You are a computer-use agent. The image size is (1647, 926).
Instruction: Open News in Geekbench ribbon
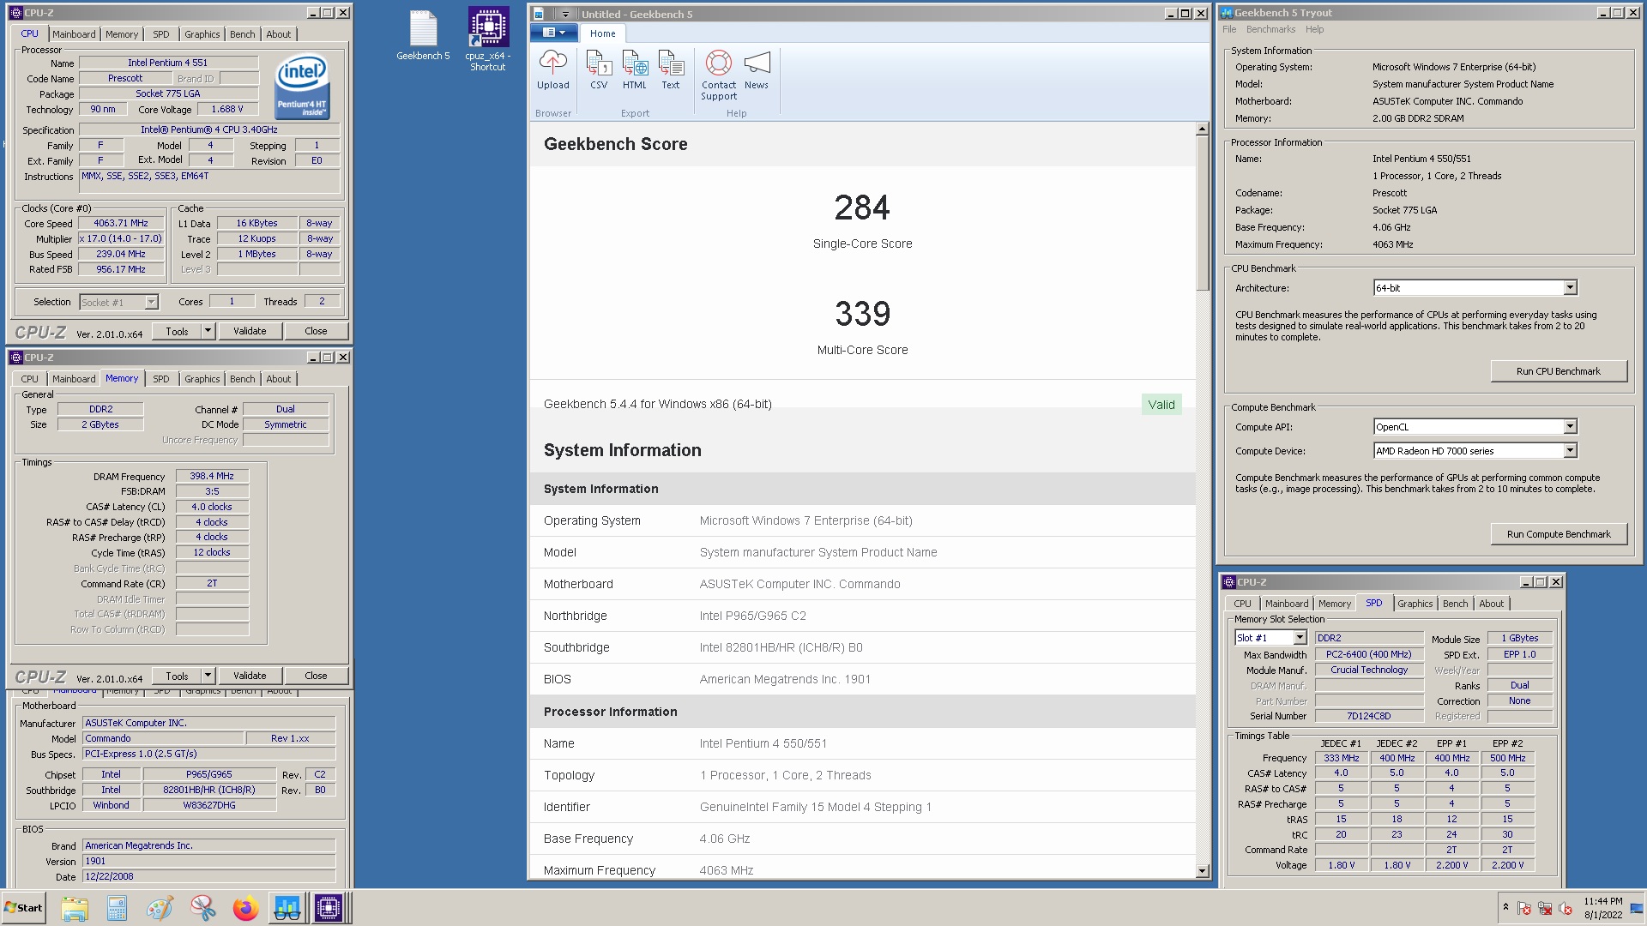point(757,69)
